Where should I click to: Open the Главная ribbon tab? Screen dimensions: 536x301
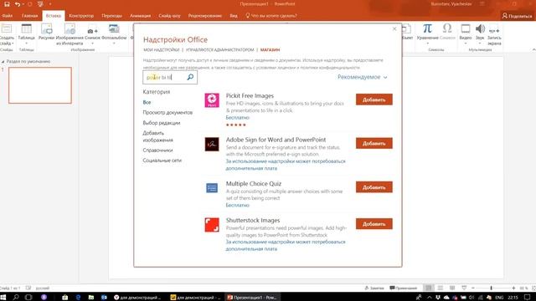[x=30, y=16]
